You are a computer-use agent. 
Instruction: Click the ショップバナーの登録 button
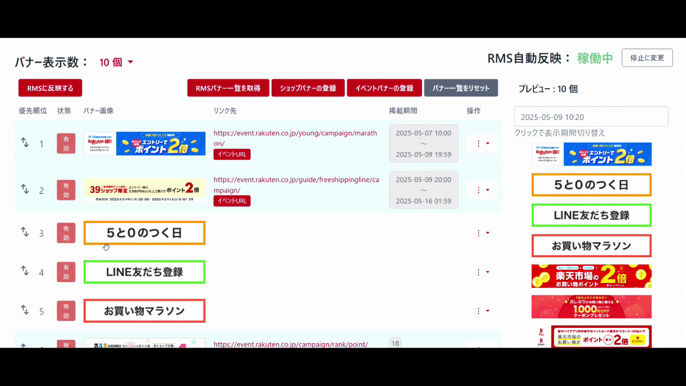coord(308,88)
